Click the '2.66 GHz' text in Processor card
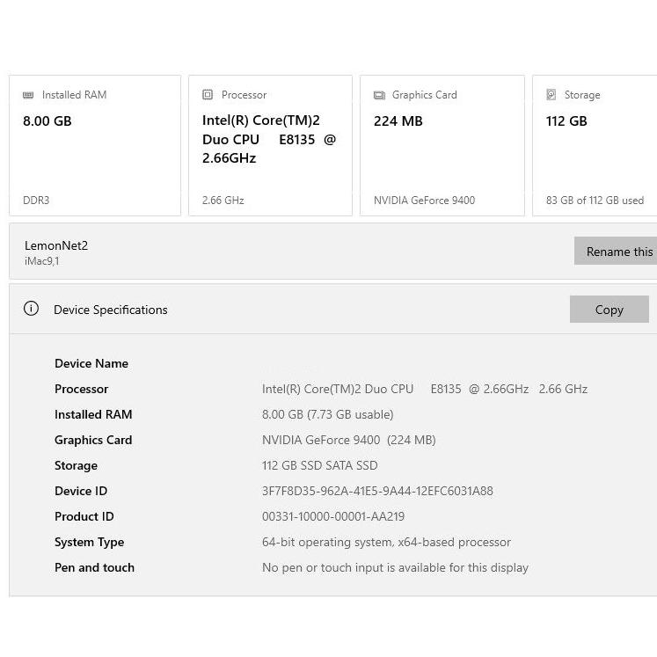657x657 pixels. (223, 201)
